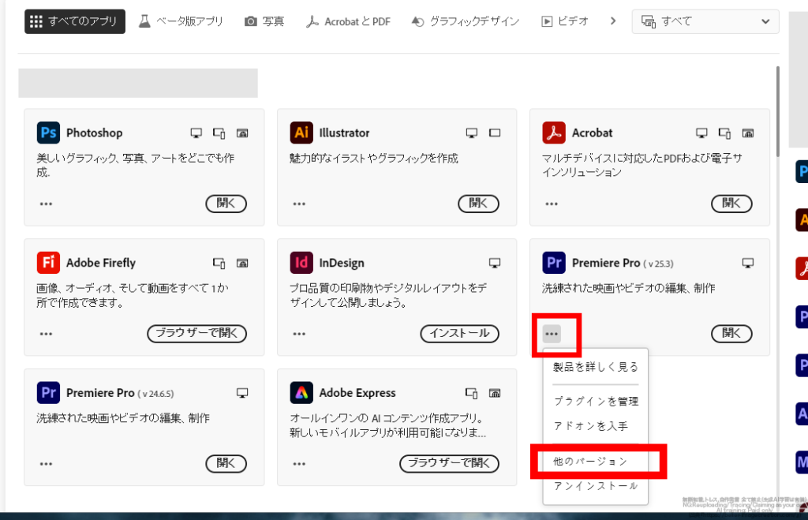
Task: Click the Adobe Firefly app icon
Action: 48,263
